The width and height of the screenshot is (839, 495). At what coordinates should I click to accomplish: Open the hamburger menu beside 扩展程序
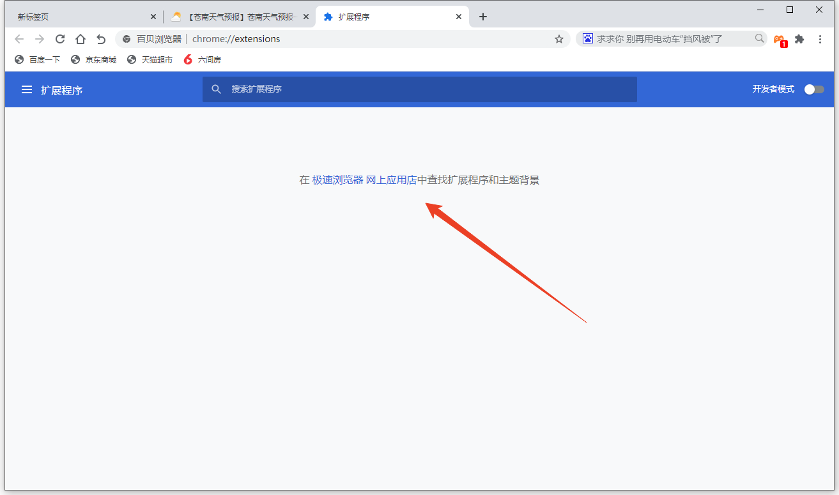click(x=27, y=90)
